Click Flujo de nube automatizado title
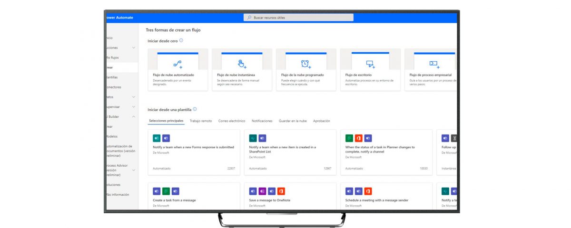 tap(173, 75)
